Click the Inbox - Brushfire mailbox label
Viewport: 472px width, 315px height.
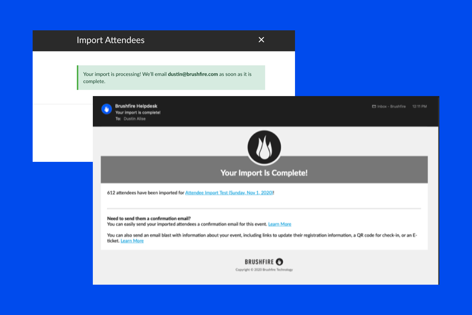pos(391,107)
